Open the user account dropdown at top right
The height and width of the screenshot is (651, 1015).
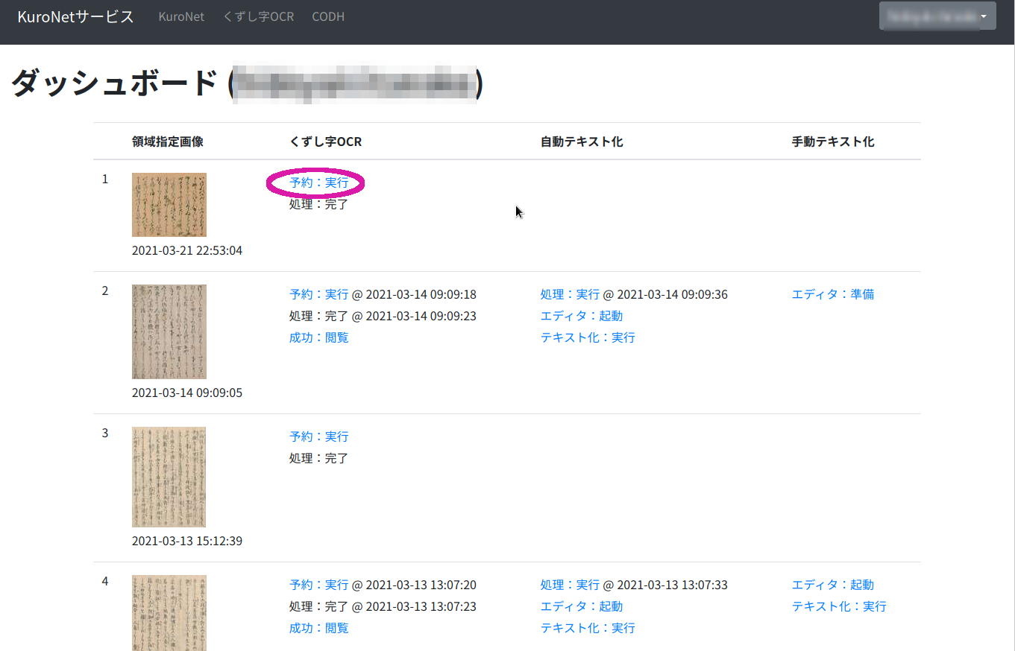[x=937, y=16]
